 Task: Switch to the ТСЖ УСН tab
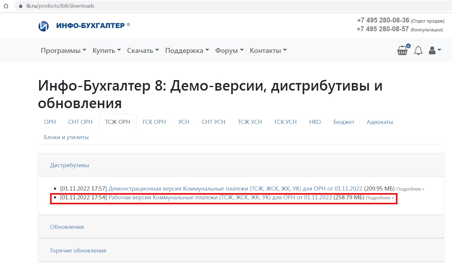pyautogui.click(x=250, y=122)
